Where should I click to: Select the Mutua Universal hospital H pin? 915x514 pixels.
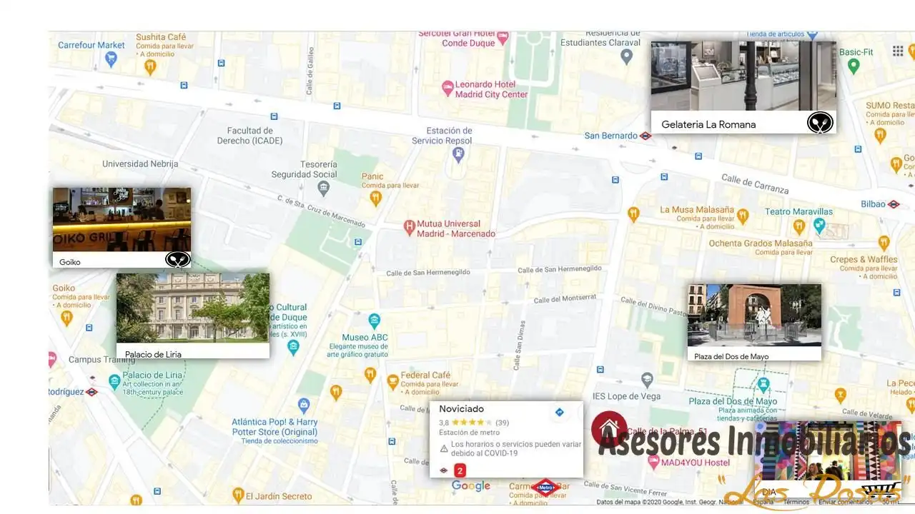coord(409,228)
